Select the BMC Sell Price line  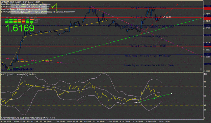click(25, 9)
